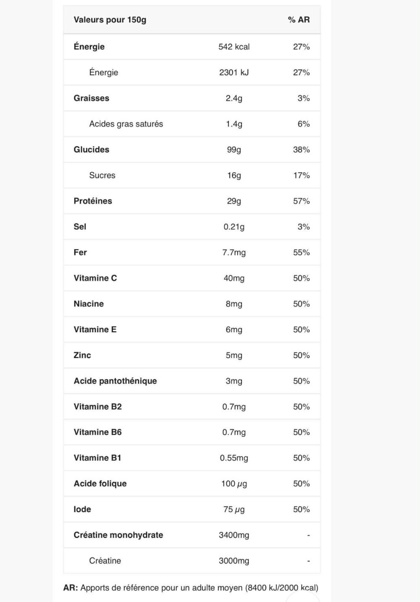Click the Sel row label
The height and width of the screenshot is (602, 420).
(x=80, y=226)
